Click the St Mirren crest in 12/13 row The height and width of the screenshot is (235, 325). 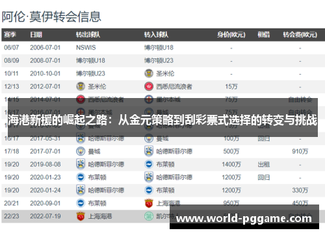tap(81, 86)
